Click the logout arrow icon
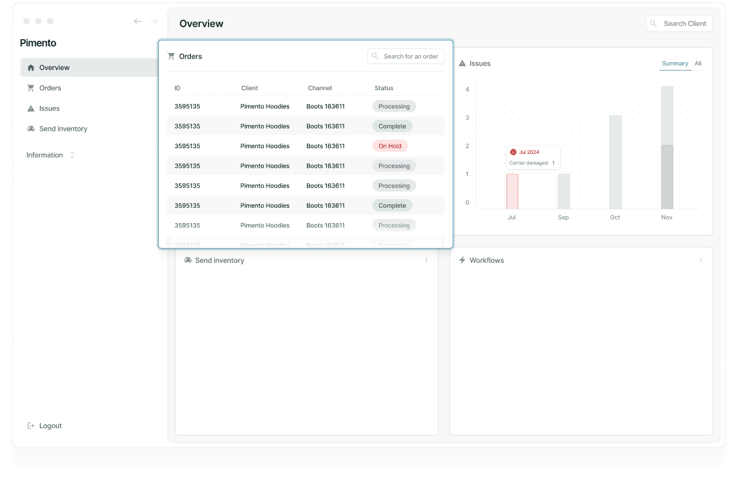 (x=31, y=426)
